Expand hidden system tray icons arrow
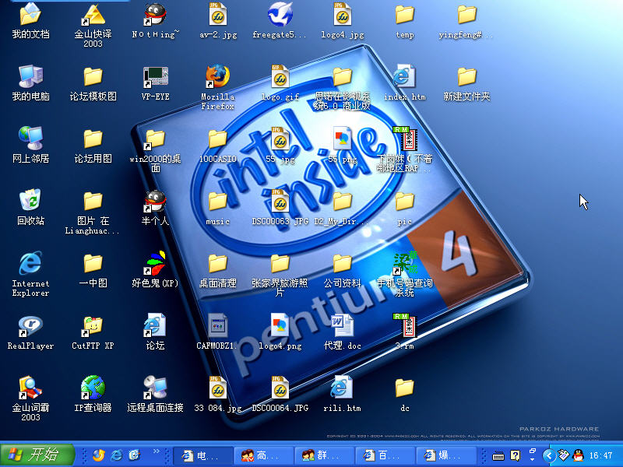This screenshot has height=467, width=623. [x=550, y=455]
